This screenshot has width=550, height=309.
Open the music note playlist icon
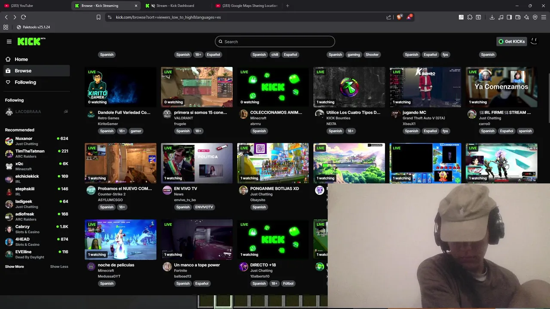(501, 17)
